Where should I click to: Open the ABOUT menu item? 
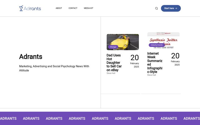pyautogui.click(x=59, y=8)
